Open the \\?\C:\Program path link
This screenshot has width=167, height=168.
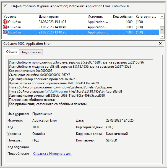57,91
